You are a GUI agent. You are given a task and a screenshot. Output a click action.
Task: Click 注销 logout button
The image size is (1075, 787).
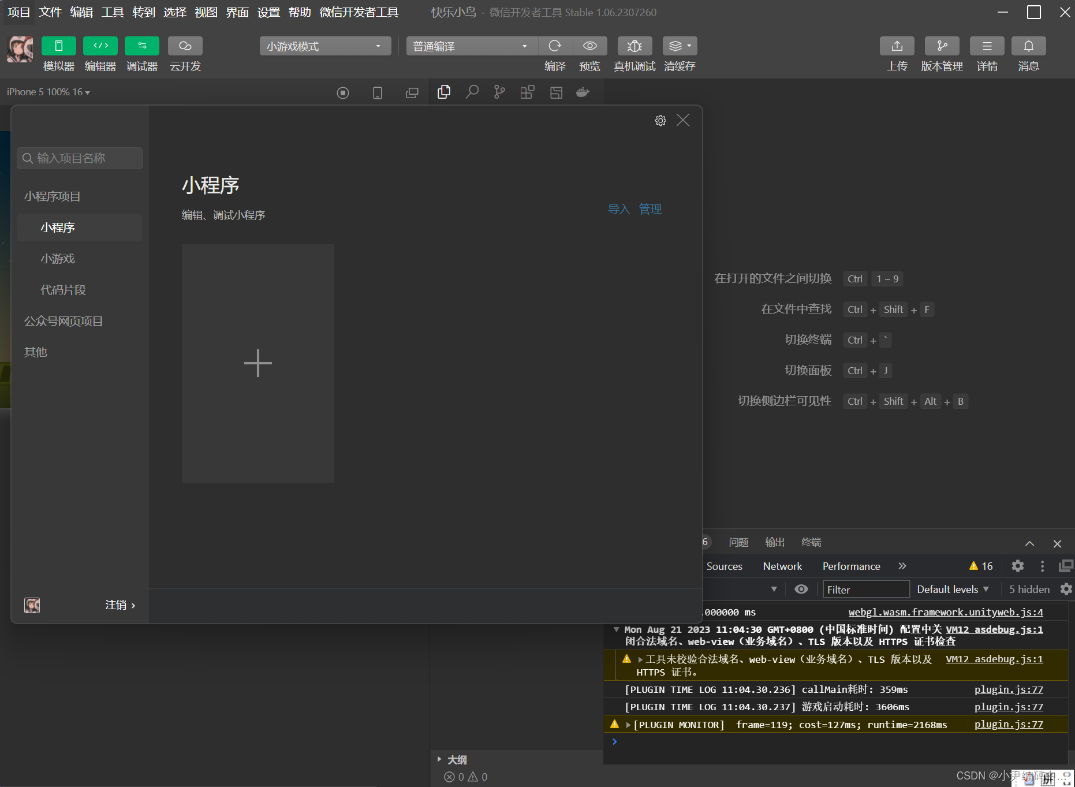pos(120,605)
